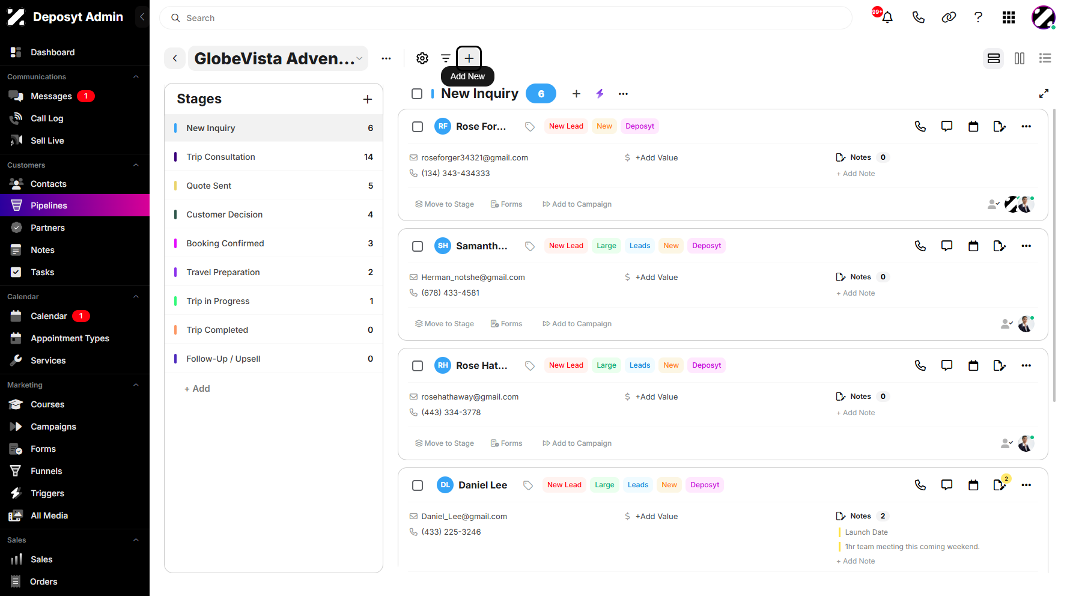Call Rose For... using her phone icon
Viewport: 1070px width, 596px height.
coord(920,126)
